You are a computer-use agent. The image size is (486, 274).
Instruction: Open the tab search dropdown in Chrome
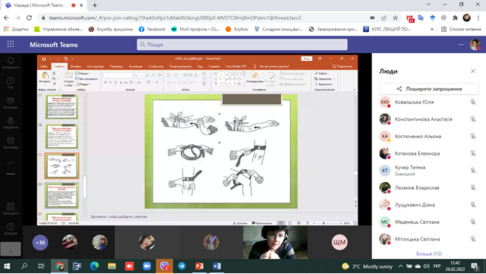click(x=428, y=5)
